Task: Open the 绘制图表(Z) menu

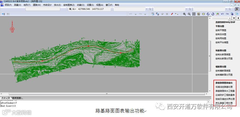Action: click(x=69, y=5)
